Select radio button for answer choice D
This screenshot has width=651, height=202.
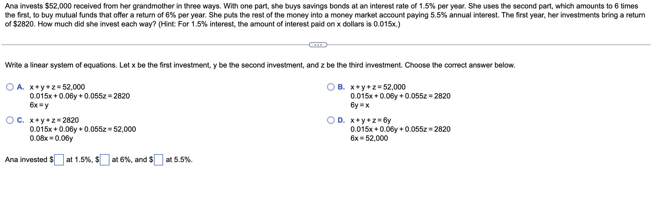[x=331, y=120]
